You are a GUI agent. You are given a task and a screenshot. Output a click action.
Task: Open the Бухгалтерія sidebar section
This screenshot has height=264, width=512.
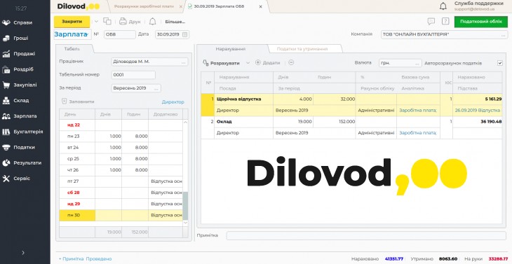click(22, 132)
